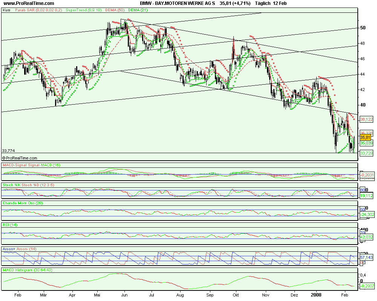
Task: Click the Dez month label on time axis
Action: tap(294, 295)
